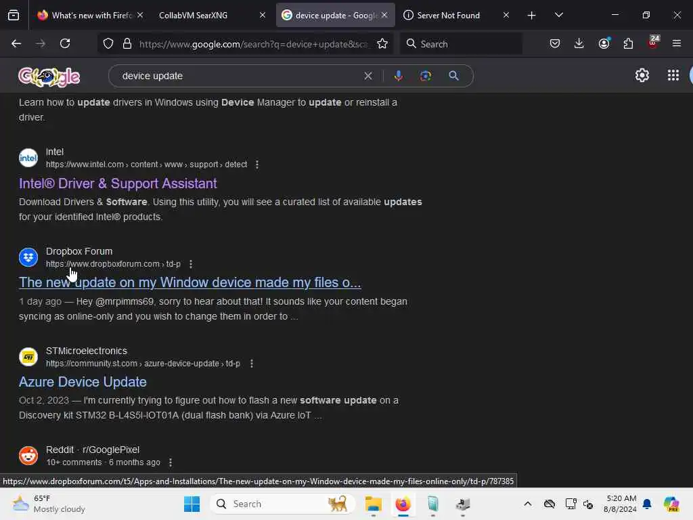Click the Firefox taskbar icon

pyautogui.click(x=403, y=504)
